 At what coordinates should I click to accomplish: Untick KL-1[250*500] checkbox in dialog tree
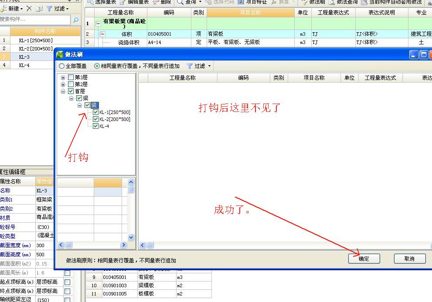pyautogui.click(x=95, y=112)
